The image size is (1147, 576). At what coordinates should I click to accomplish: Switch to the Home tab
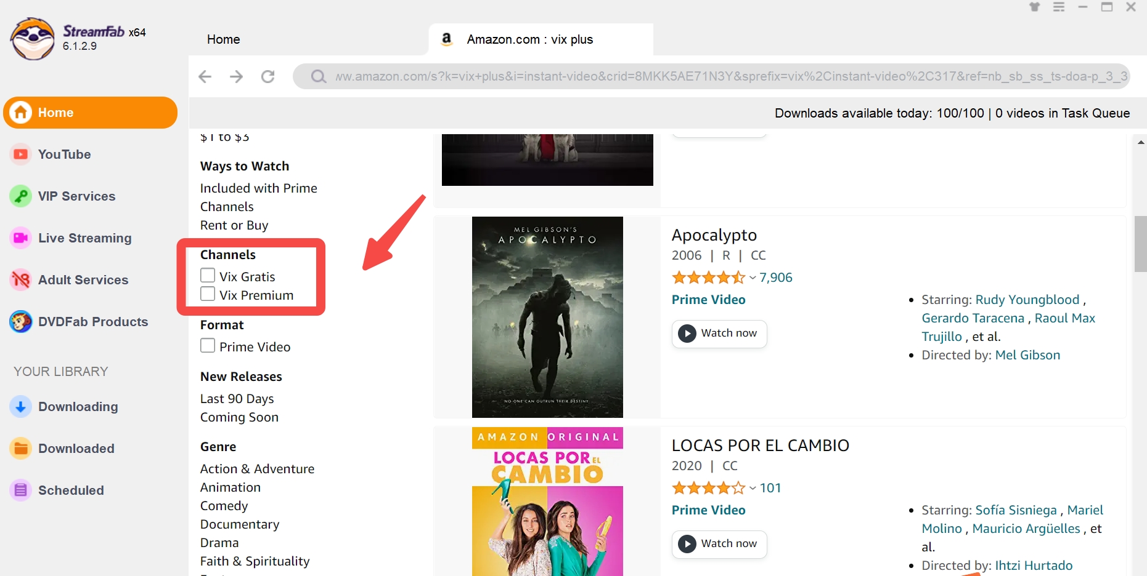(x=223, y=39)
